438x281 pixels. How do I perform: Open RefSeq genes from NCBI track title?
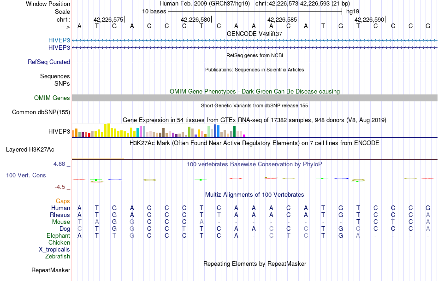click(x=255, y=55)
